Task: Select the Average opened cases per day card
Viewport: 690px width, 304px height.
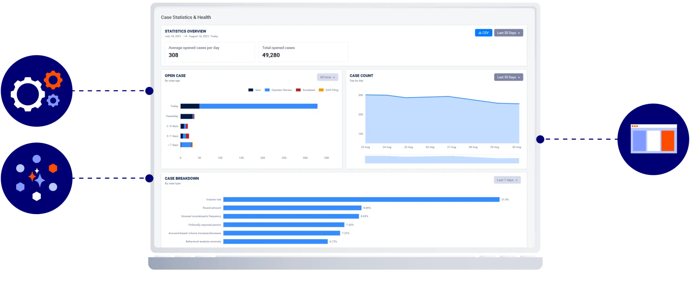Action: click(x=210, y=52)
